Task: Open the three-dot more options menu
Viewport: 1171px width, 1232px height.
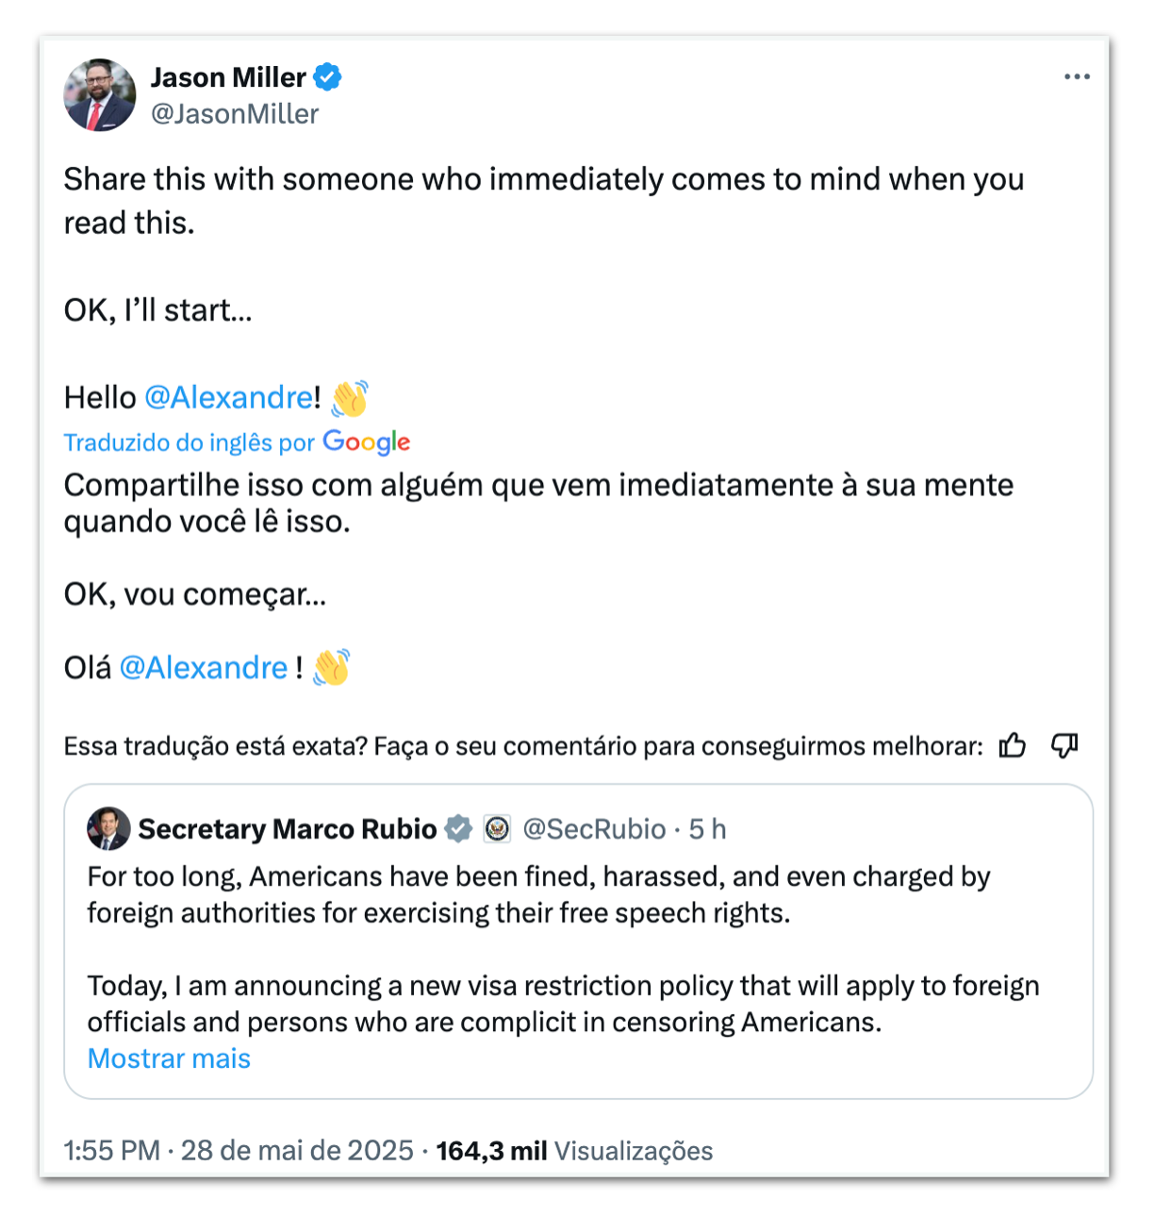Action: click(x=1077, y=77)
